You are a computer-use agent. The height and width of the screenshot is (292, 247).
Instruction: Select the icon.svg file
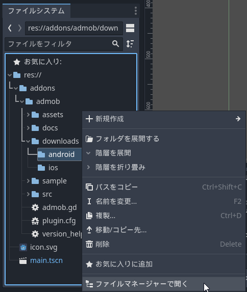click(38, 247)
